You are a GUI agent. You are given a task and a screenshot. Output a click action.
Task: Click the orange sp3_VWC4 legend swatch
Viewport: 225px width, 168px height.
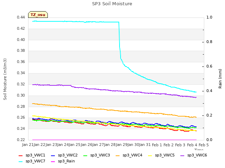click(118, 155)
